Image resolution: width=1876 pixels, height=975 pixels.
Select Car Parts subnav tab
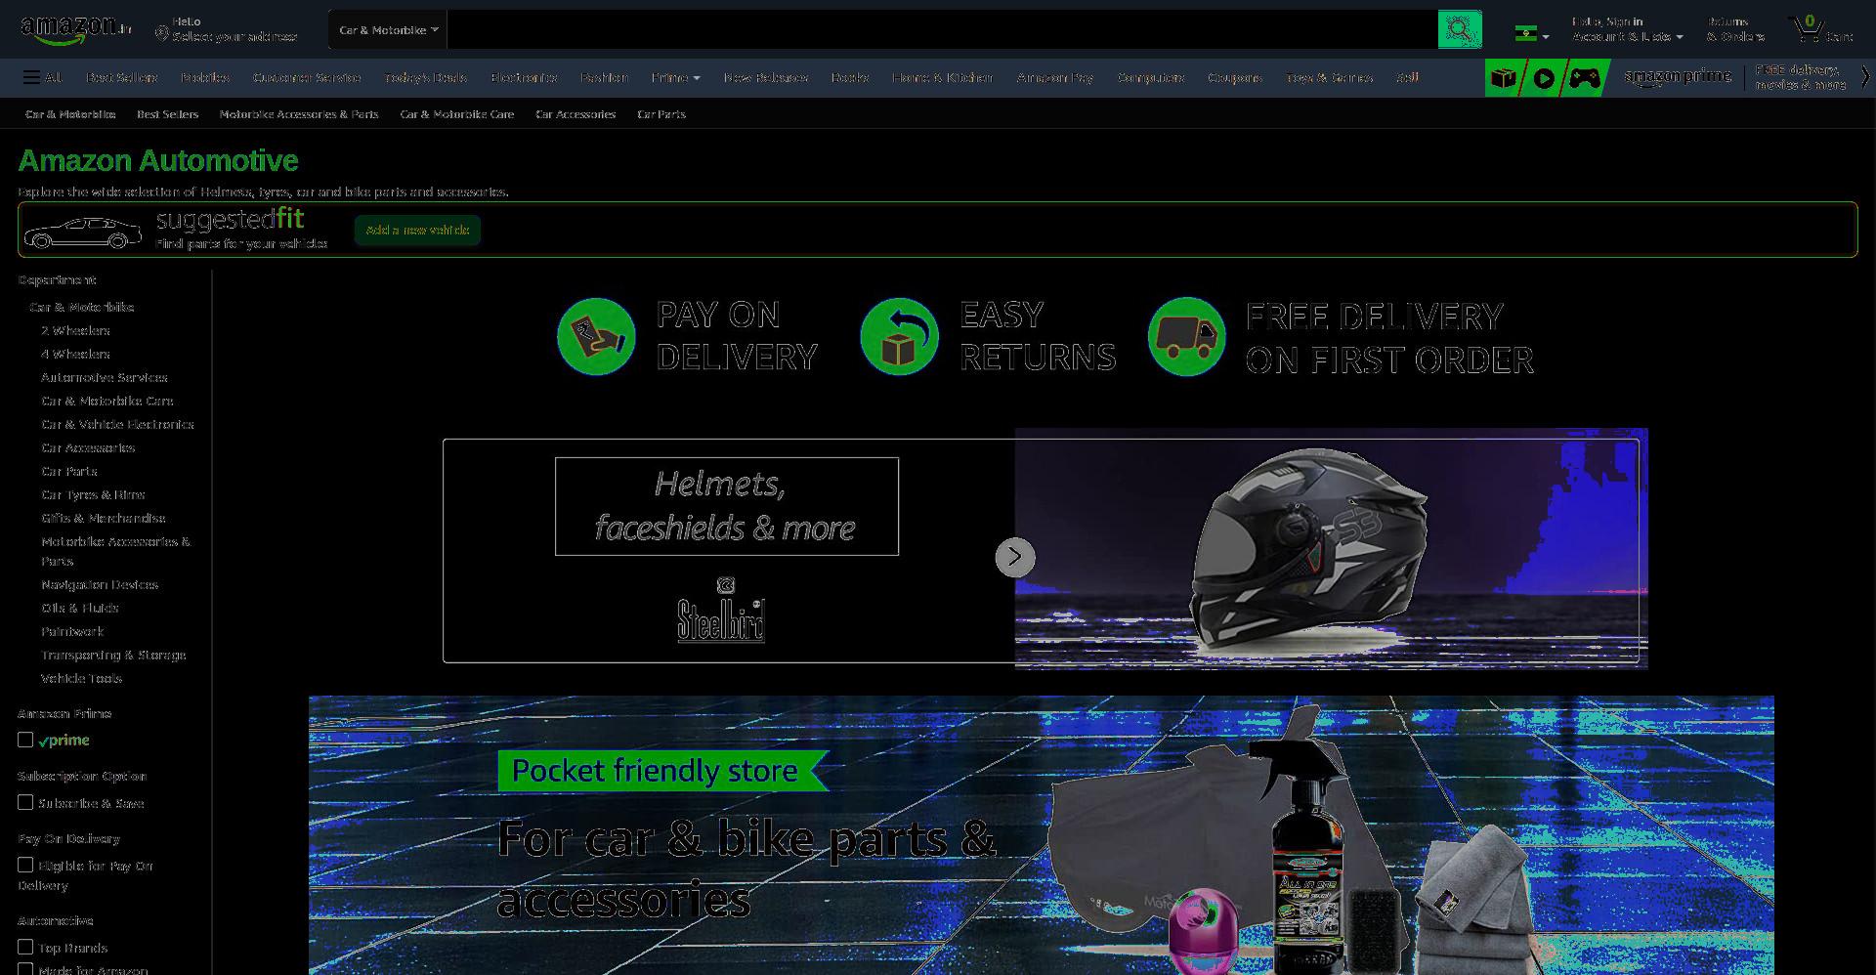point(661,114)
